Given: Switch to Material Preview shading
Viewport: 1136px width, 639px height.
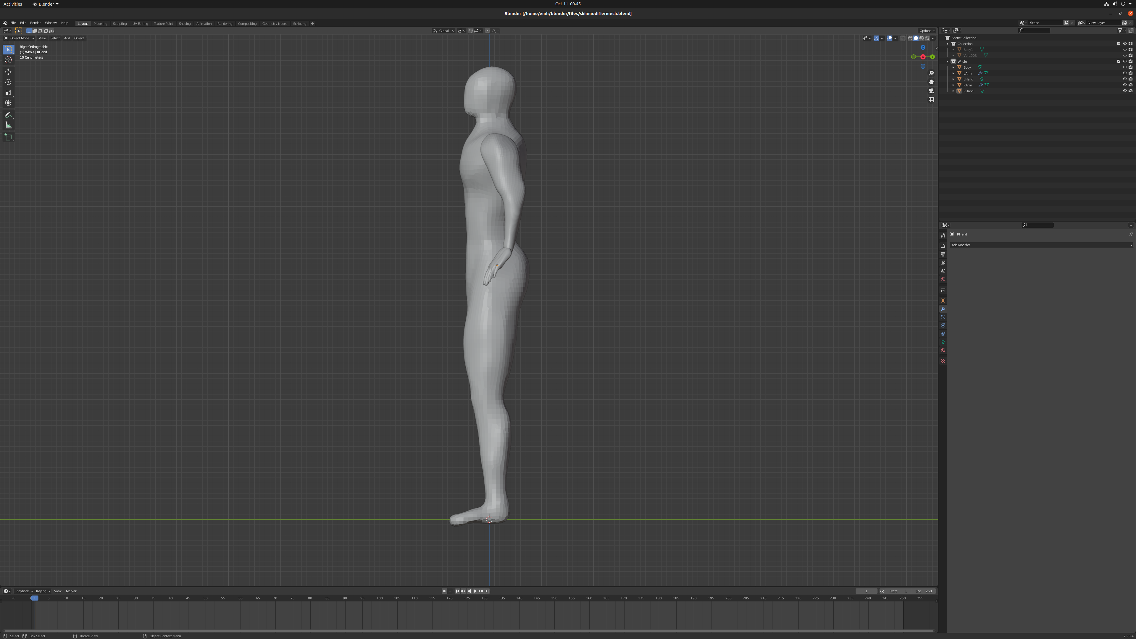Looking at the screenshot, I should 922,38.
